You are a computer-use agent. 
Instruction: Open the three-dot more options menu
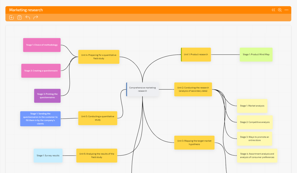287,10
